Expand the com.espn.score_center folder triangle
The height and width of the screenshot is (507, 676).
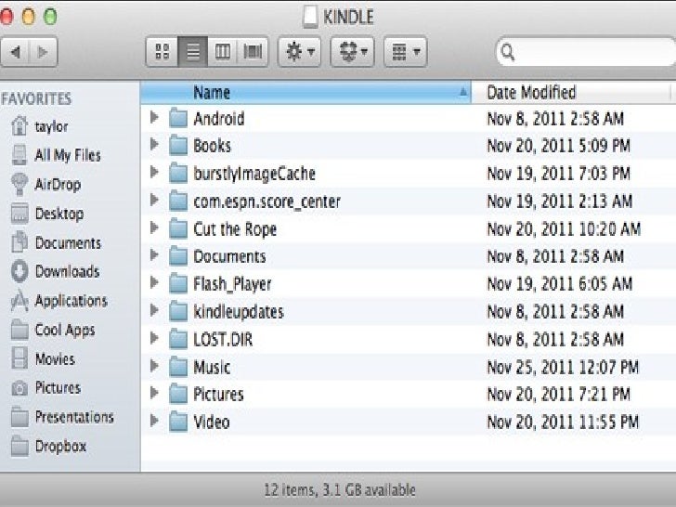pyautogui.click(x=154, y=200)
